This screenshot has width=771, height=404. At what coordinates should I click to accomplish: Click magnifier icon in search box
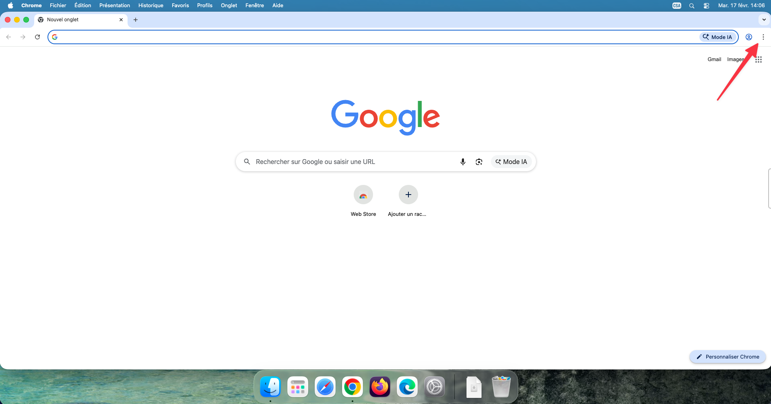247,162
